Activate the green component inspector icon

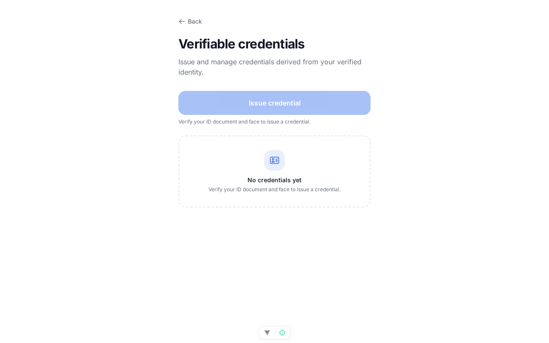[x=282, y=333]
